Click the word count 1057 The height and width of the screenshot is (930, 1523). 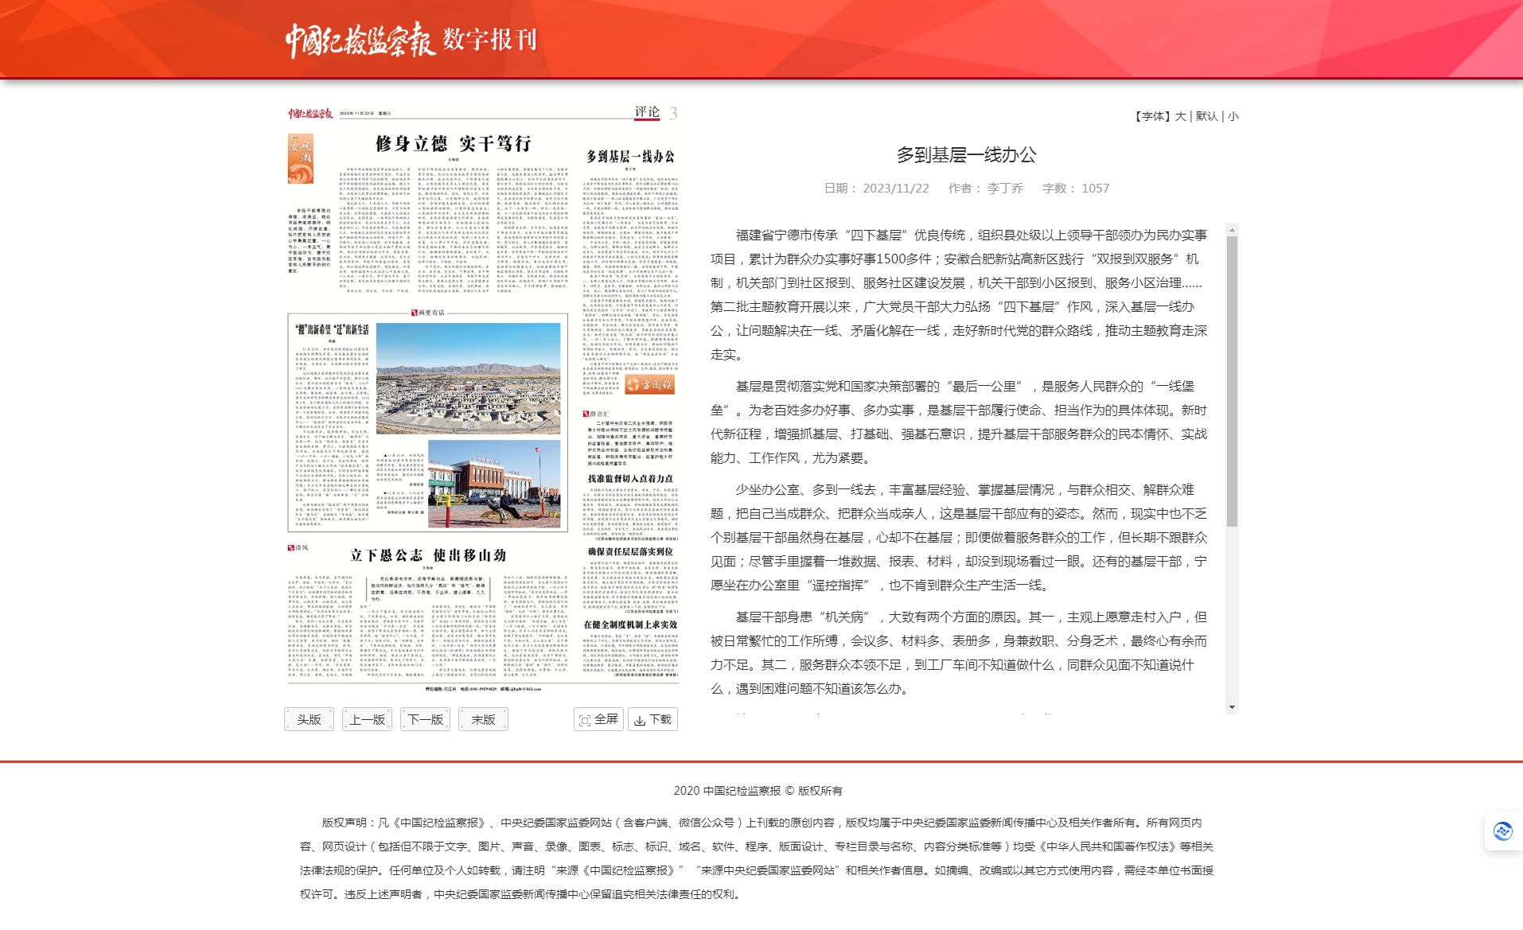point(1095,189)
